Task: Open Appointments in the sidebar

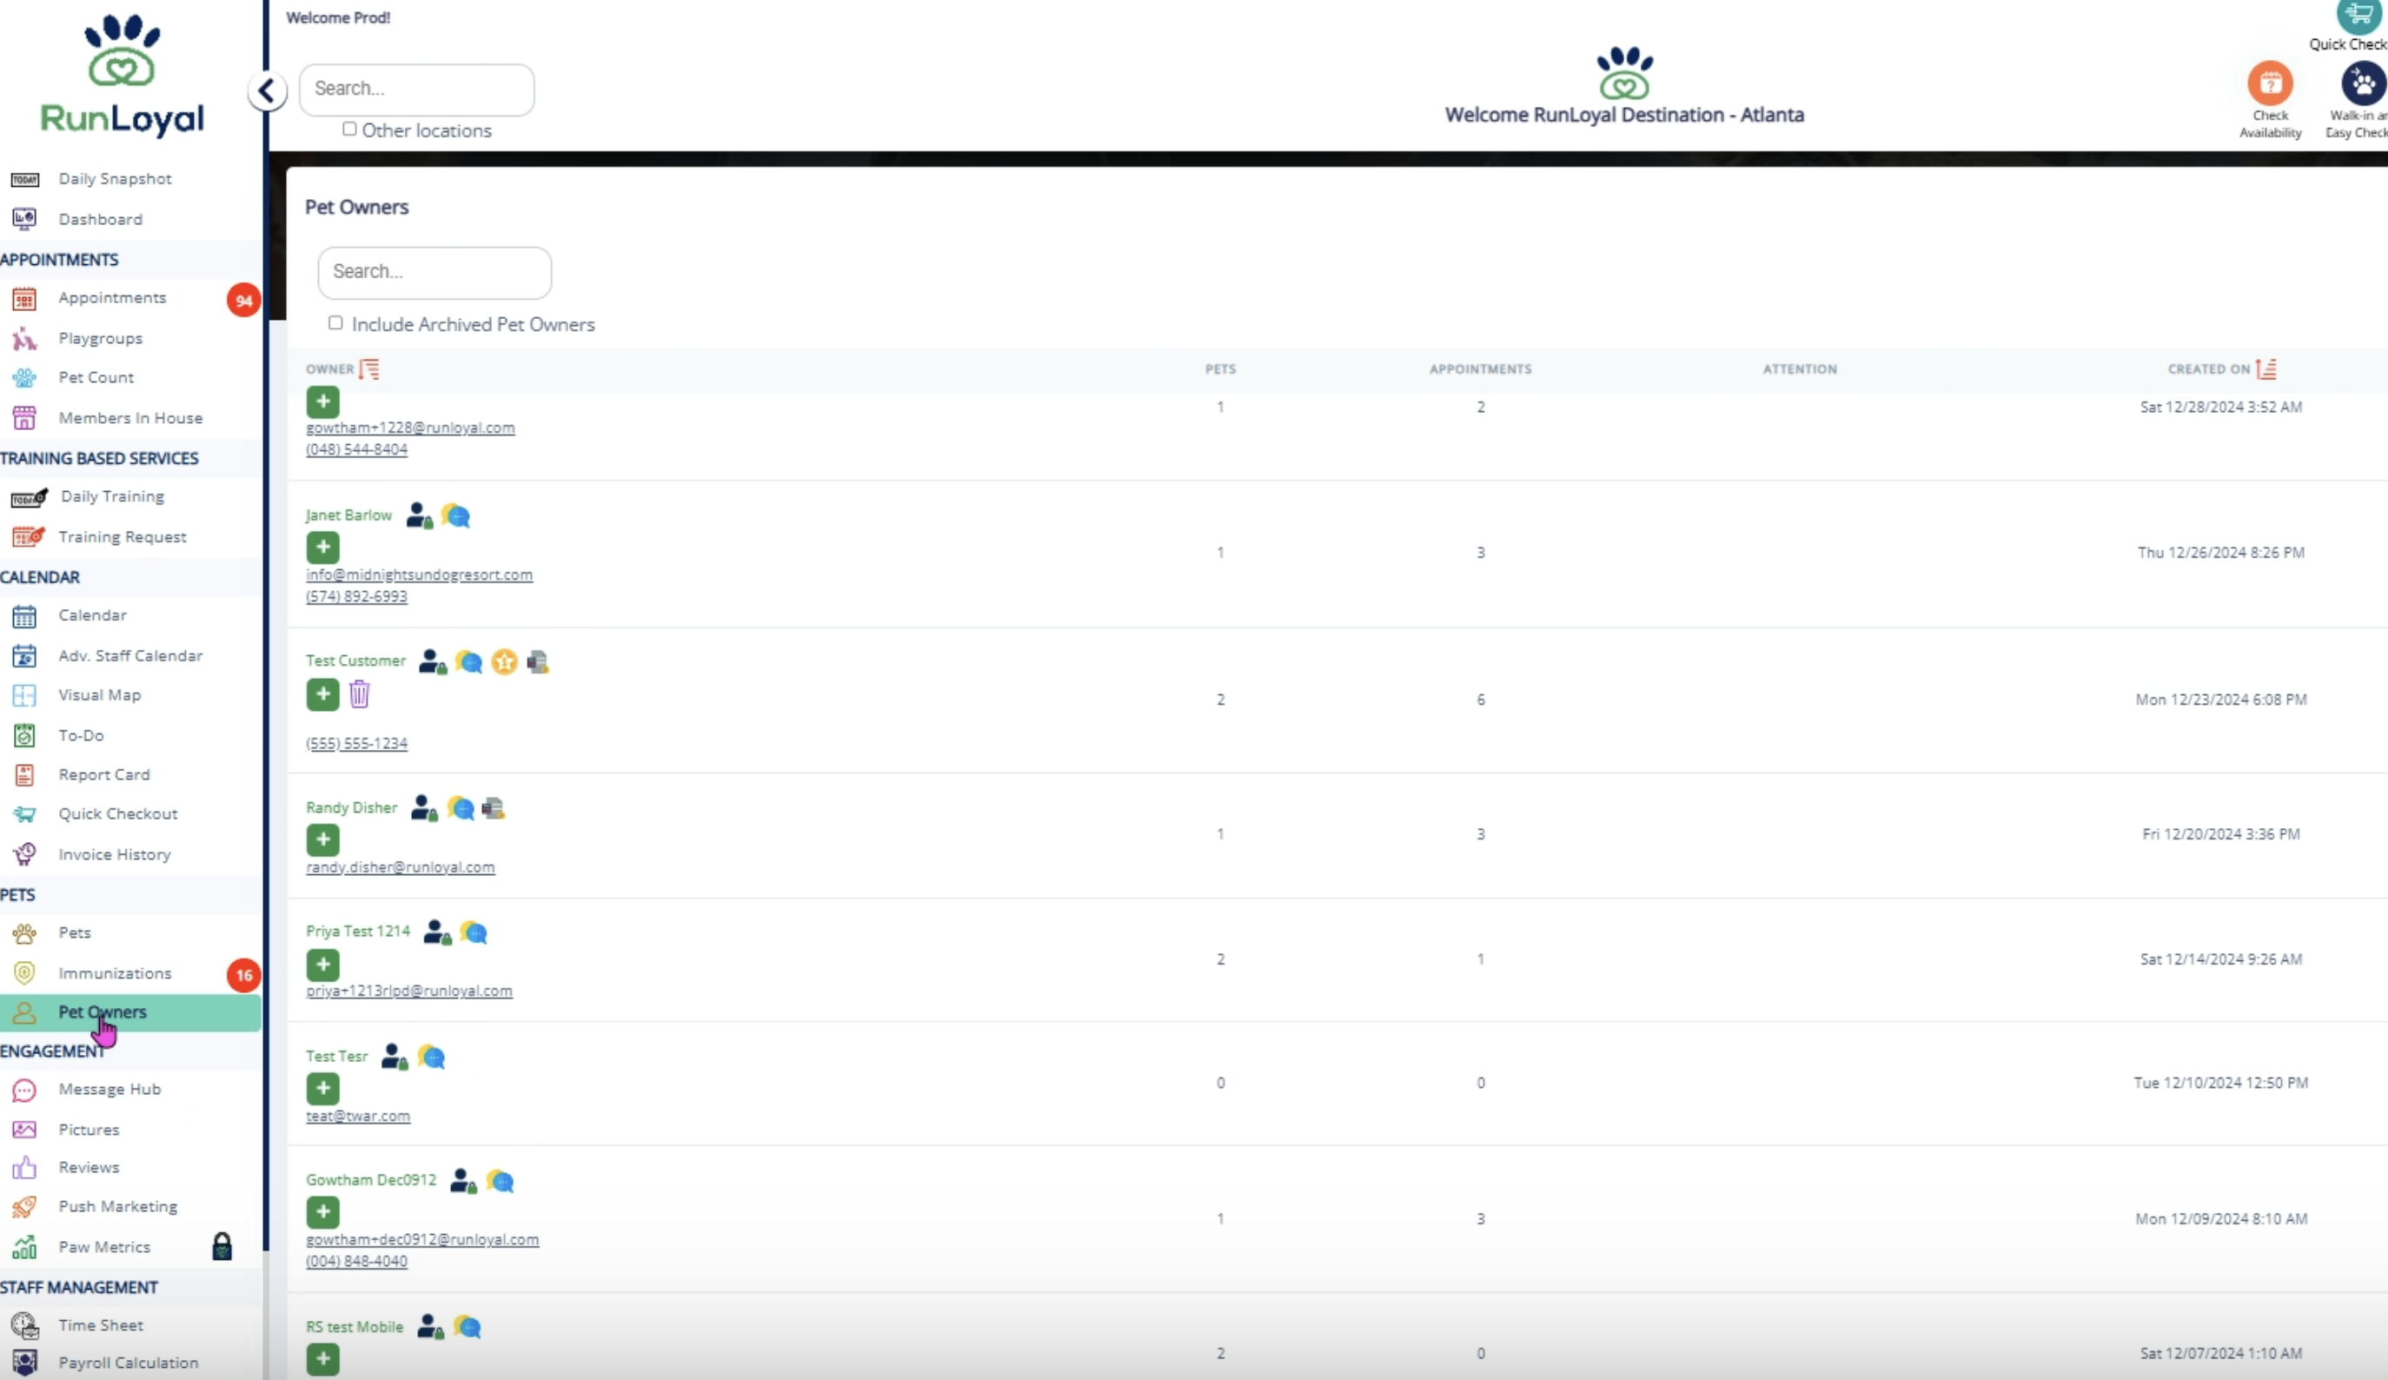Action: point(112,297)
